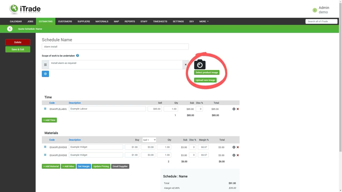Click the Set Margin button
342x192 pixels.
[84, 166]
